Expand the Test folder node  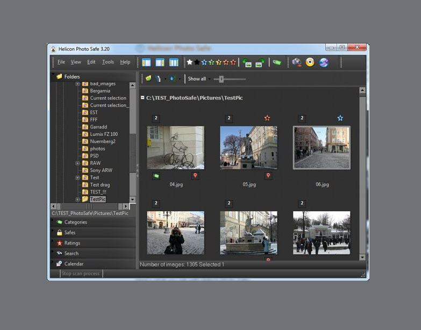[77, 177]
